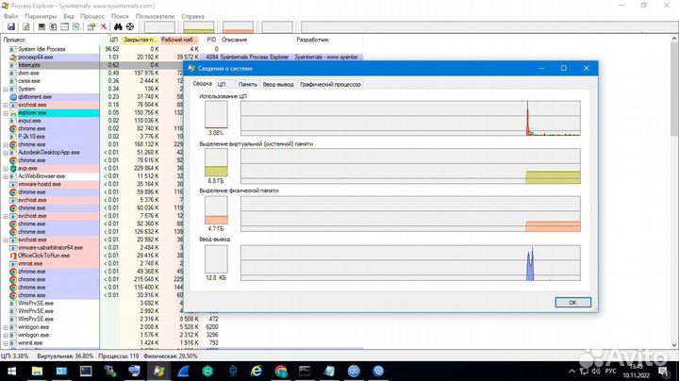The height and width of the screenshot is (381, 679).
Task: Switch to the Память tab
Action: click(248, 84)
